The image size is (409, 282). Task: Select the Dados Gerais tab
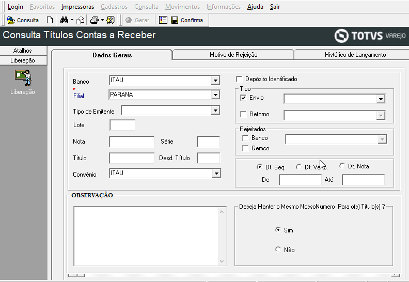pos(112,55)
